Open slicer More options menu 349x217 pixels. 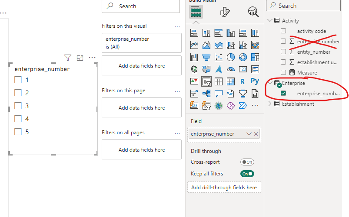[x=92, y=58]
